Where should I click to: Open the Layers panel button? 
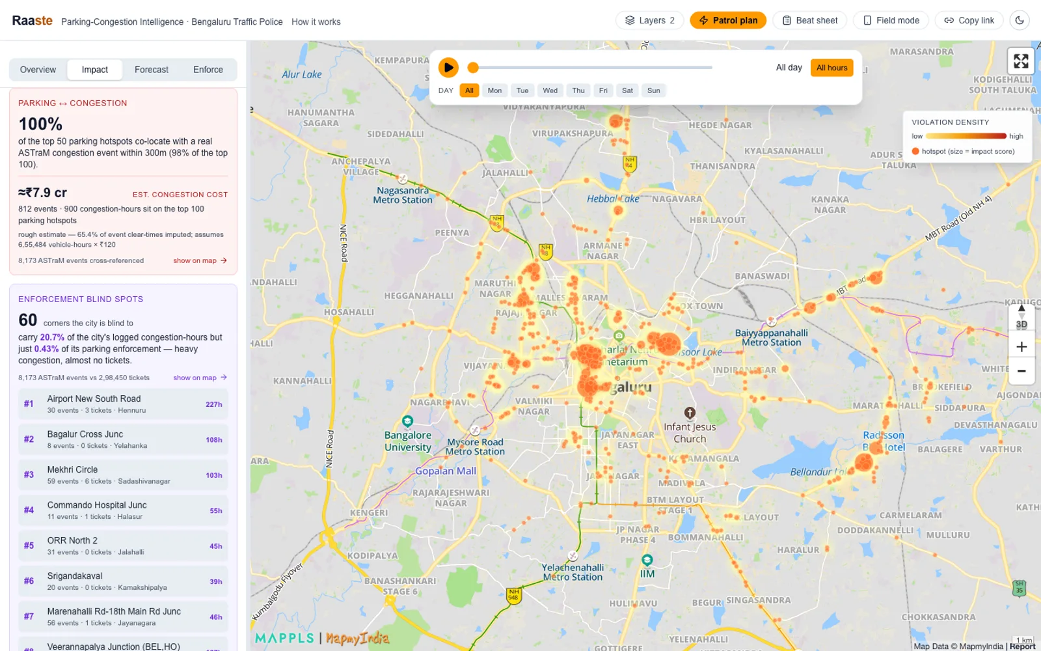point(650,20)
